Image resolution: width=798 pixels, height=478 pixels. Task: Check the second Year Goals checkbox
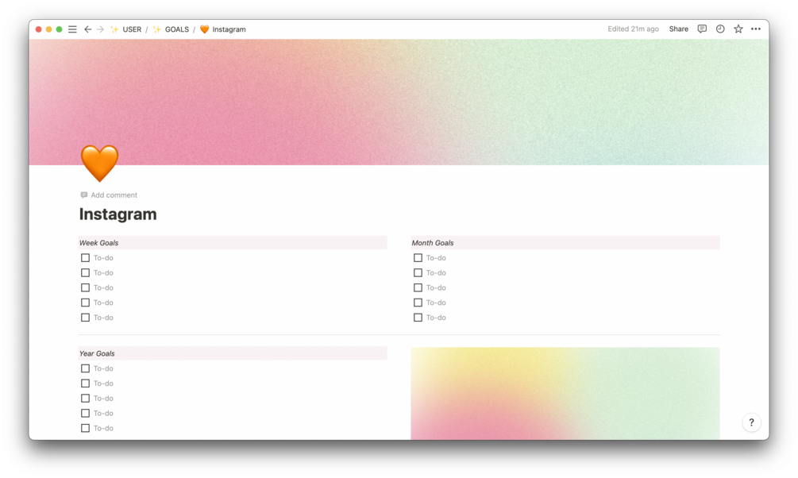pos(85,384)
